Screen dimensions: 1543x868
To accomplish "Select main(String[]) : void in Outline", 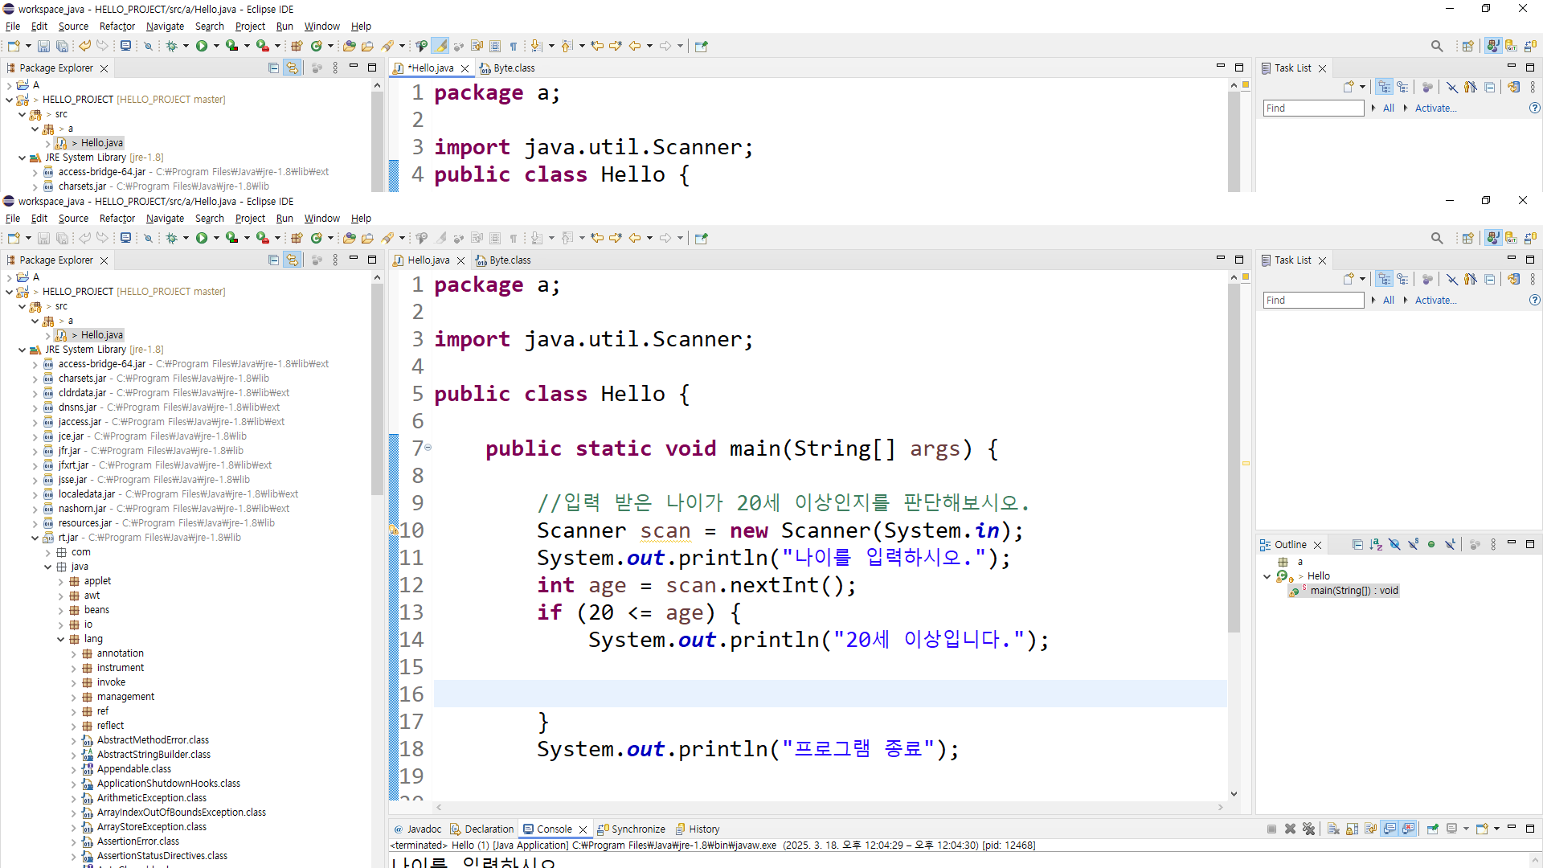I will (1354, 591).
